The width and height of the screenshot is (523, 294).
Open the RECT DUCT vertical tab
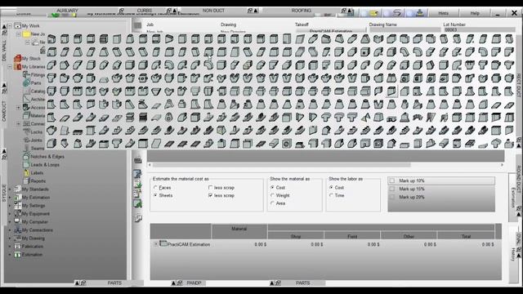519,85
